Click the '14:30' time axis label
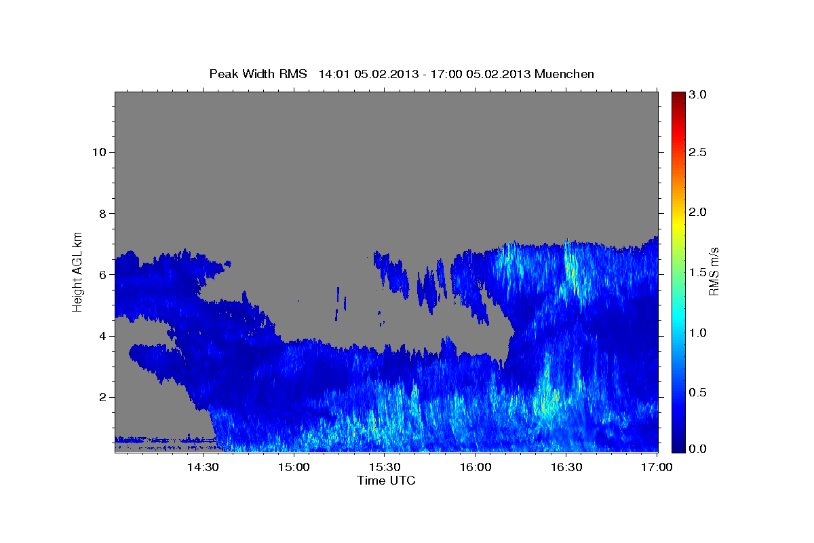814x543 pixels. [x=202, y=466]
